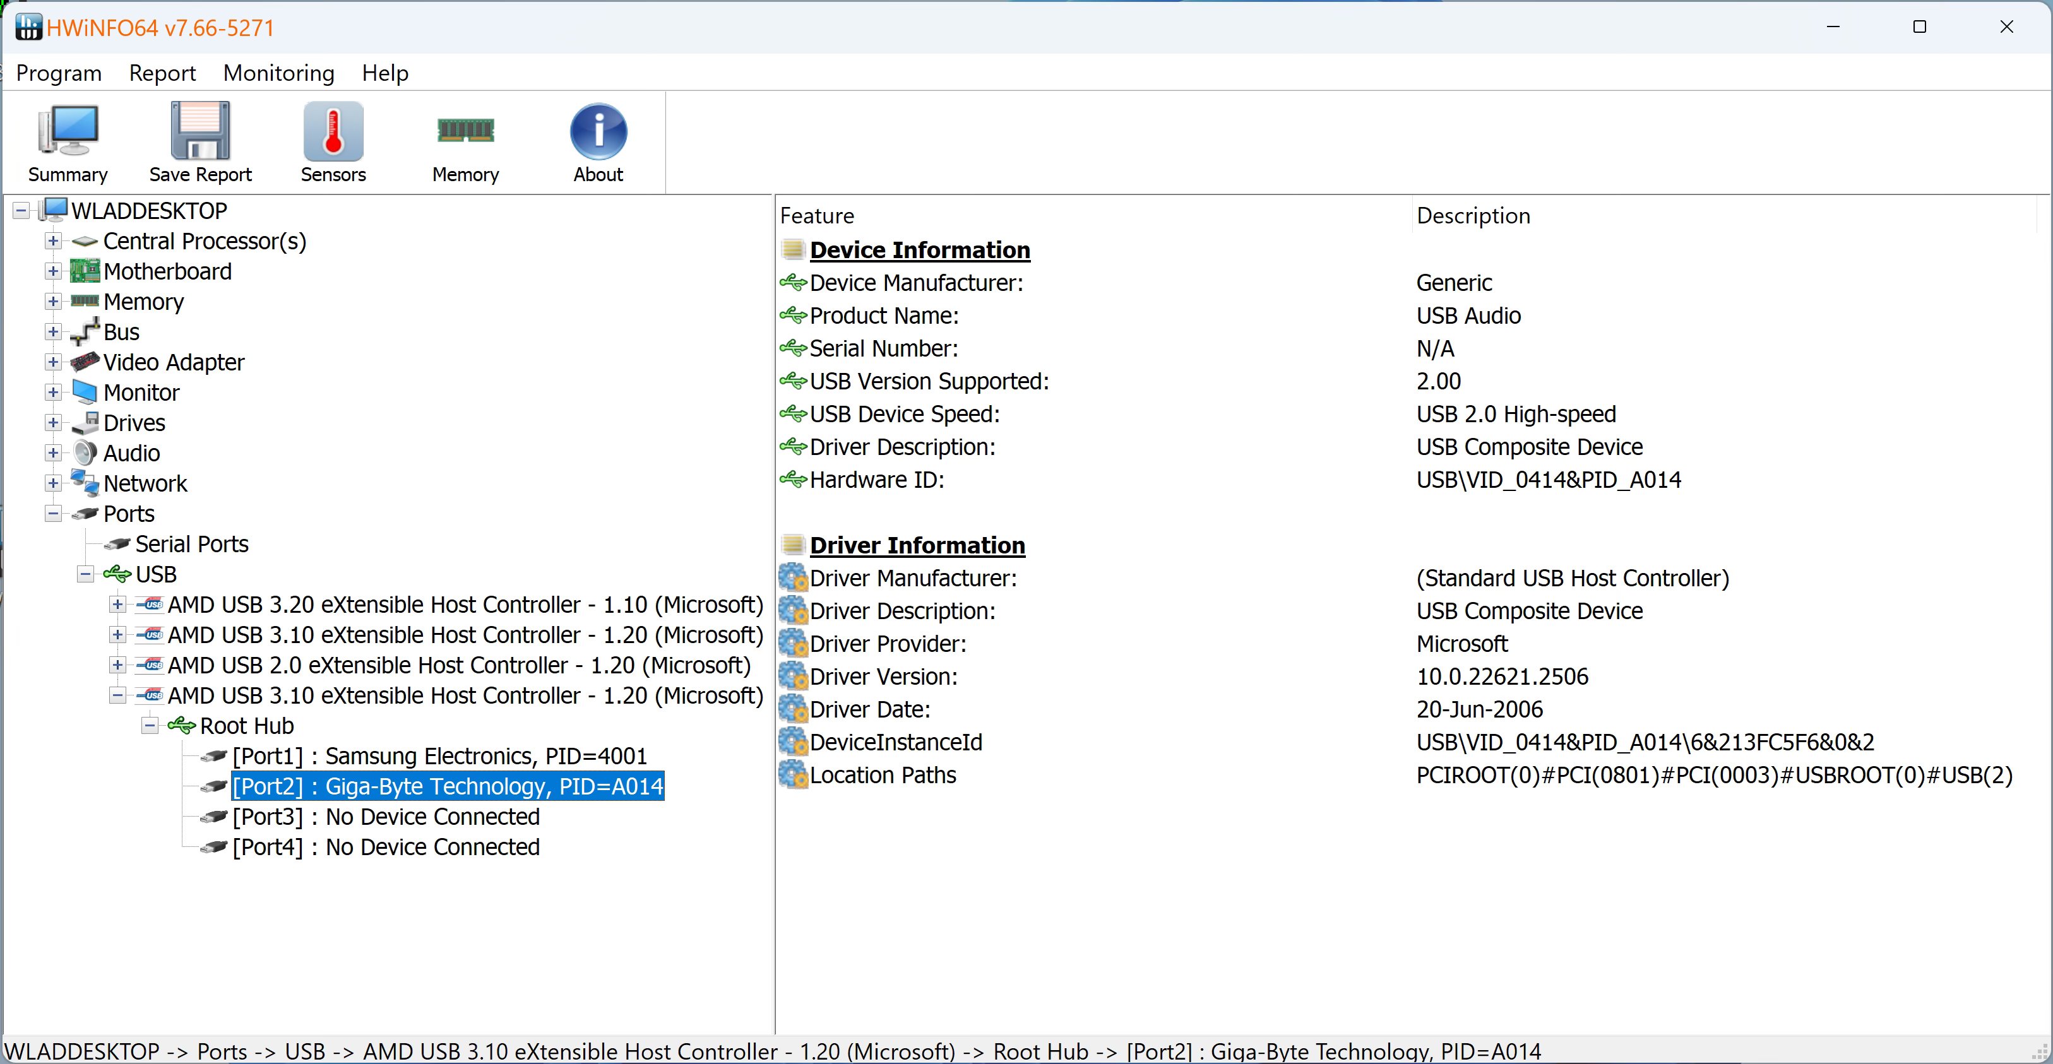2053x1064 pixels.
Task: Open the Sensors thermometer toolbar icon
Action: point(333,132)
